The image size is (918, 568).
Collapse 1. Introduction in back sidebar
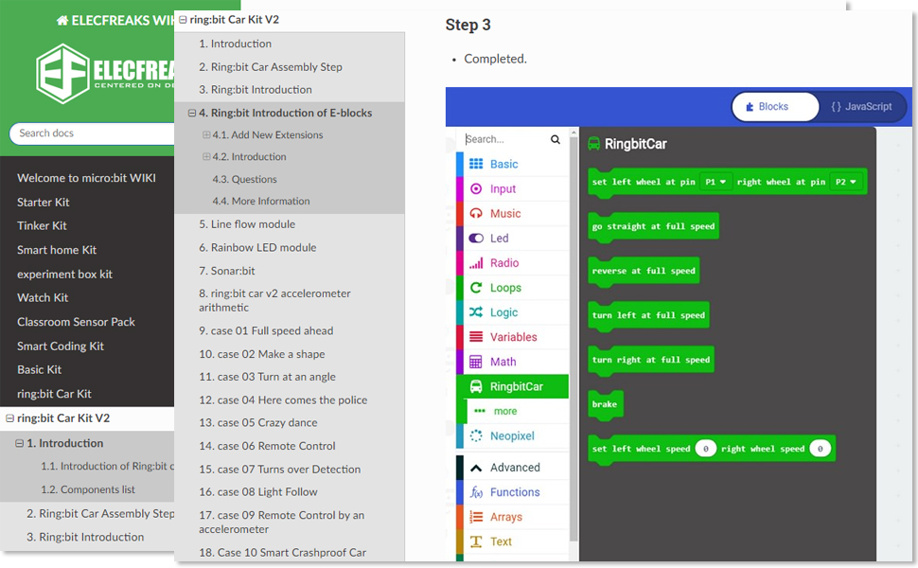[x=19, y=444]
